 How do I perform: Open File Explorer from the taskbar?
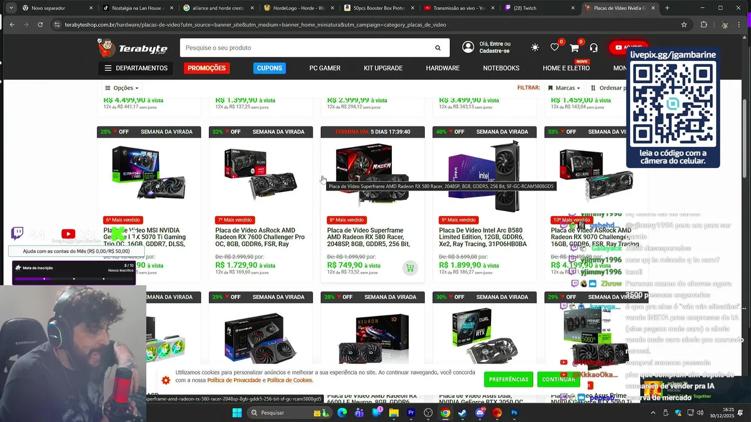(394, 413)
